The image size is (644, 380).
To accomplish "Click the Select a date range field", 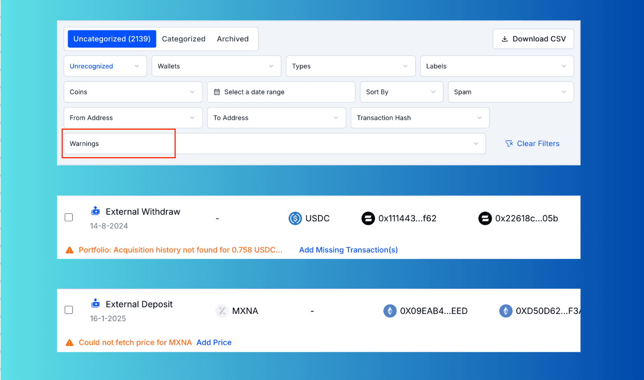I will [x=281, y=92].
